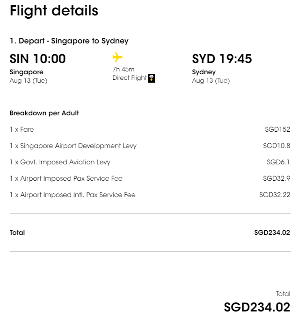Click the SGD32.22 amount
Screen dimensions: 299x318
coord(275,195)
